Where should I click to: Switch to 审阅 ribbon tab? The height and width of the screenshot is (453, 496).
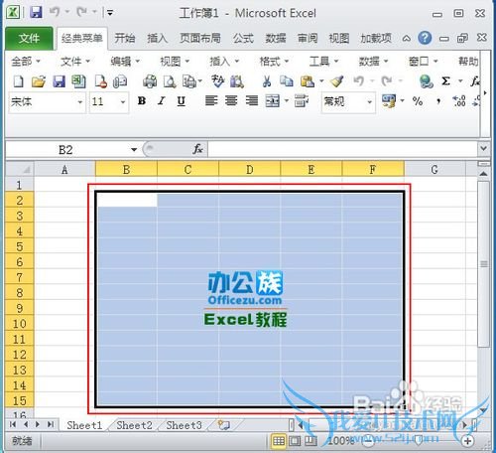[308, 39]
